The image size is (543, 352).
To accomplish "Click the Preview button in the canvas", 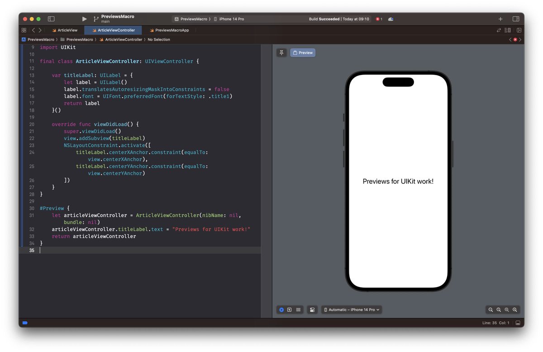I will click(302, 52).
